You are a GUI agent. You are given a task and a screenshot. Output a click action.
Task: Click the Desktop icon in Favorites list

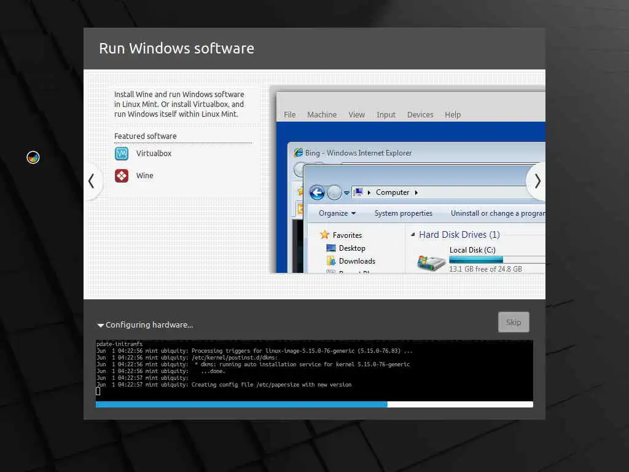pos(331,248)
